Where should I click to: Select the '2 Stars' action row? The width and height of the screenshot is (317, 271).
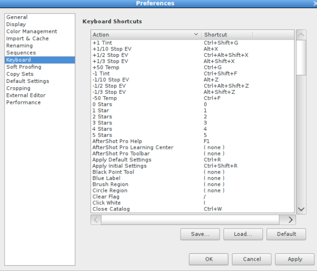click(193, 117)
